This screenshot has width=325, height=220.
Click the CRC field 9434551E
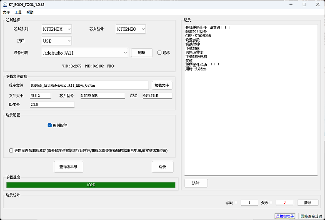157,95
